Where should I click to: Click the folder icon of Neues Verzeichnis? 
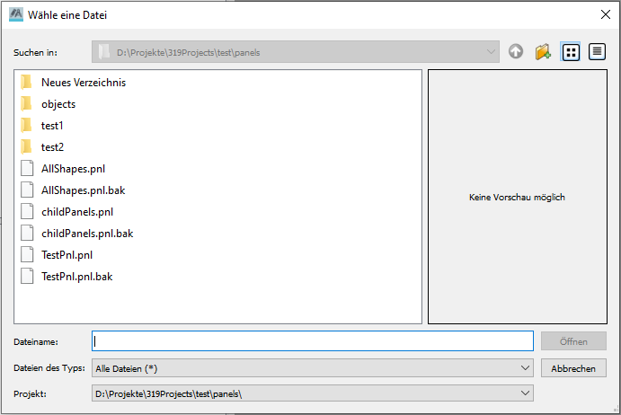point(26,82)
